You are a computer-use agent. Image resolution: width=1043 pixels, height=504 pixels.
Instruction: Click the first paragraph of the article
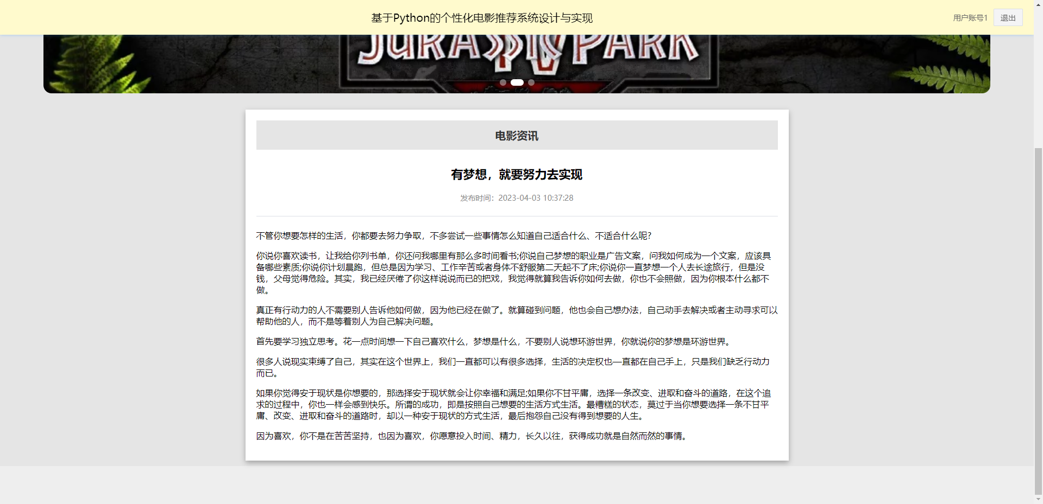(x=454, y=236)
